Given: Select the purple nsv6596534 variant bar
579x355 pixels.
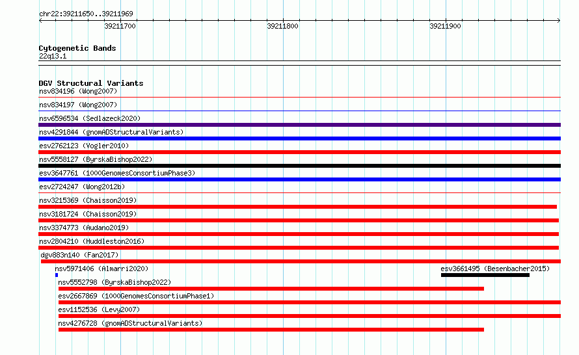Looking at the screenshot, I should 299,125.
